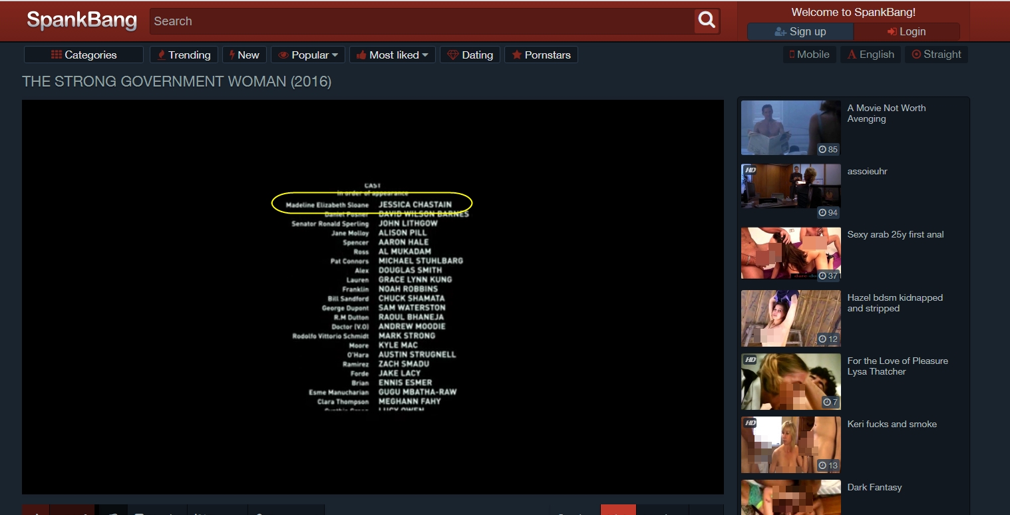Click the main video player area
The image size is (1010, 515).
[373, 297]
